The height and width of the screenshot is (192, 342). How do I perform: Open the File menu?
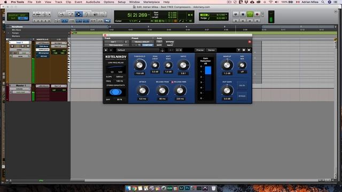tap(30, 2)
